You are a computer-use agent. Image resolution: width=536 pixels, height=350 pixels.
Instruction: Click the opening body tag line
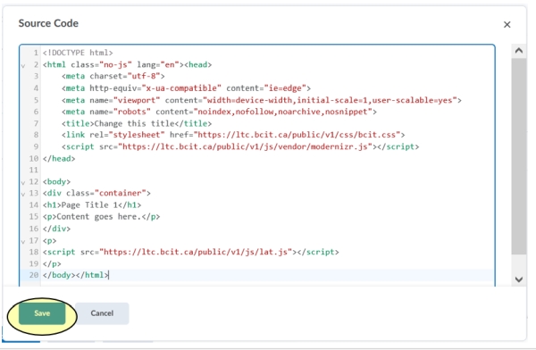point(56,182)
